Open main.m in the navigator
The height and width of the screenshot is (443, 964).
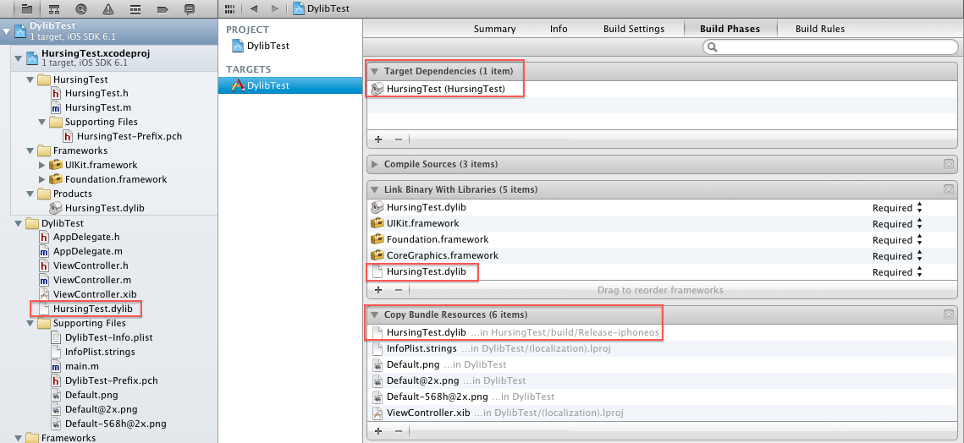[82, 366]
